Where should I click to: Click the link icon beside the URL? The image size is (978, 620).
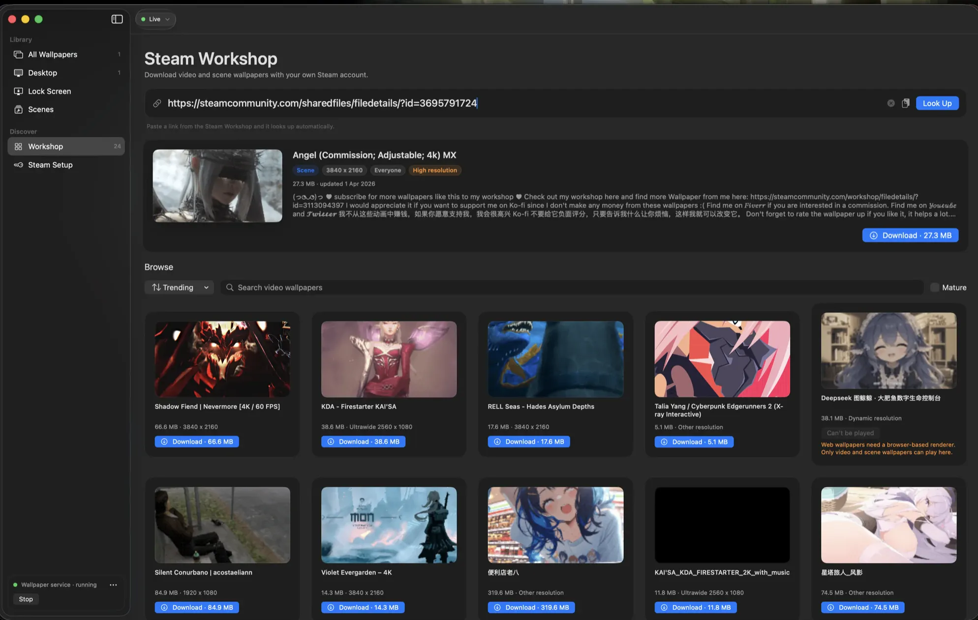coord(157,103)
